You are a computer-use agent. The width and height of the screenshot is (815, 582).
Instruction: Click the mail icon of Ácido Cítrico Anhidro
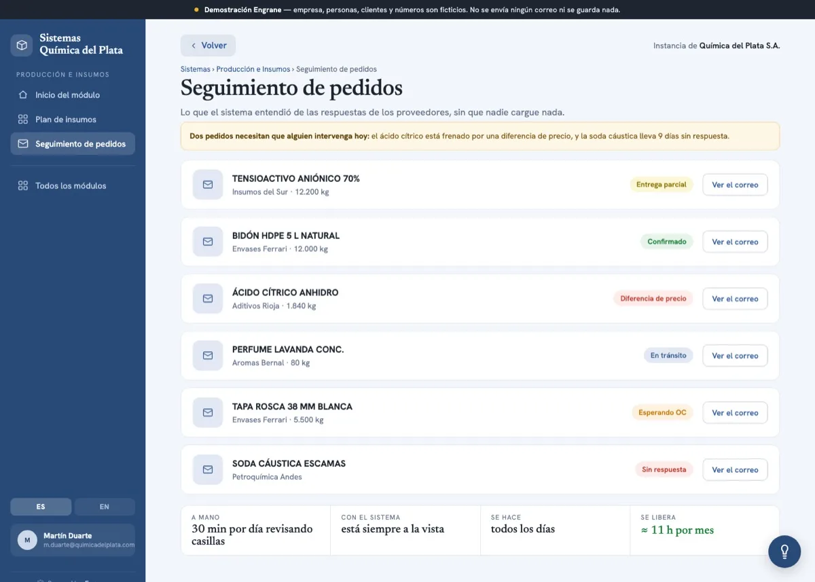(x=208, y=299)
